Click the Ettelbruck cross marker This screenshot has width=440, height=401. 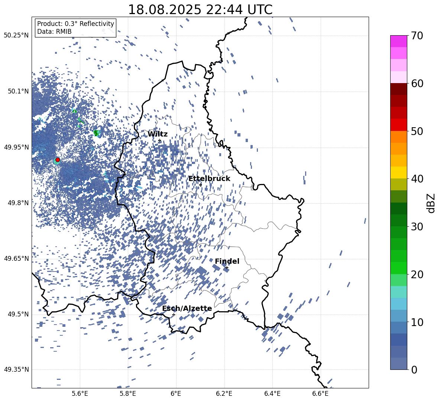200,185
